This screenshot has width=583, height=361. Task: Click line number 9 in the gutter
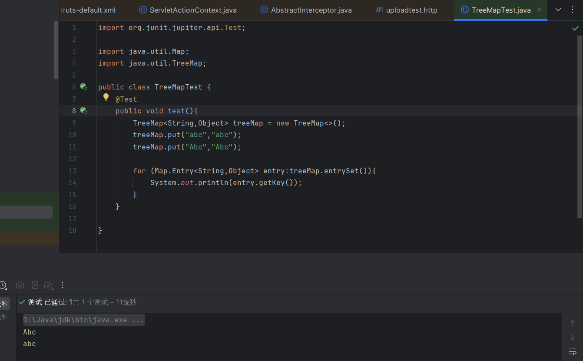pyautogui.click(x=74, y=123)
